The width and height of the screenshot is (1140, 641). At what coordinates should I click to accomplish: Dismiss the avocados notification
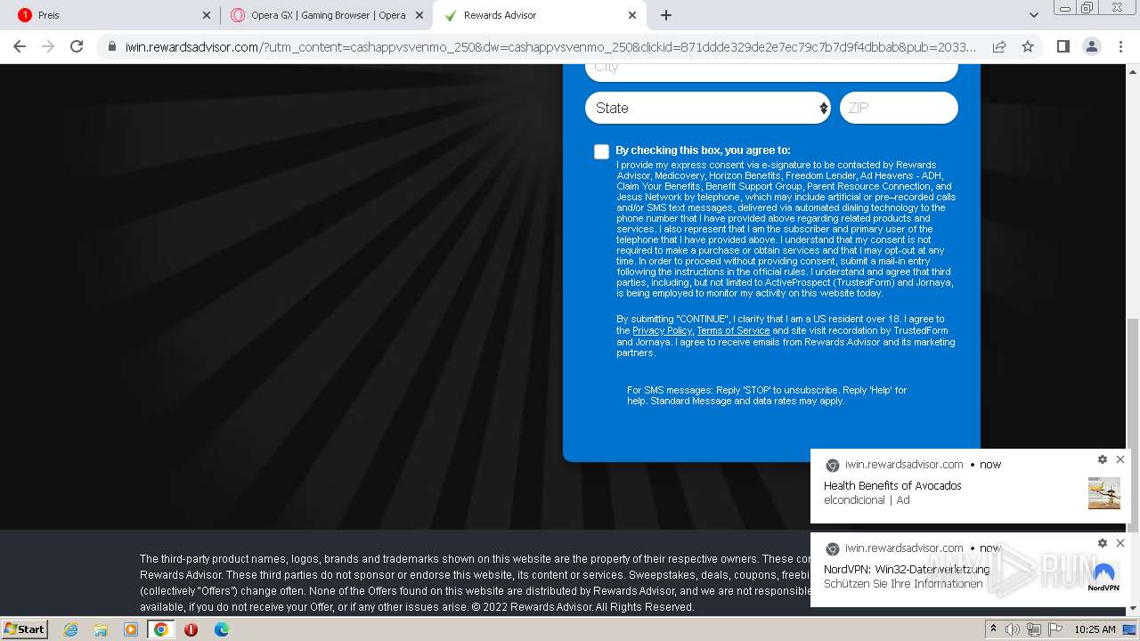click(1120, 459)
